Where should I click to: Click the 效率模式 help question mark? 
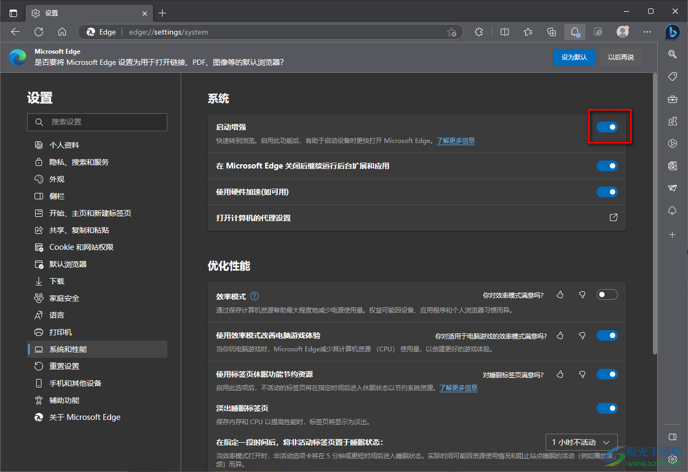click(254, 296)
